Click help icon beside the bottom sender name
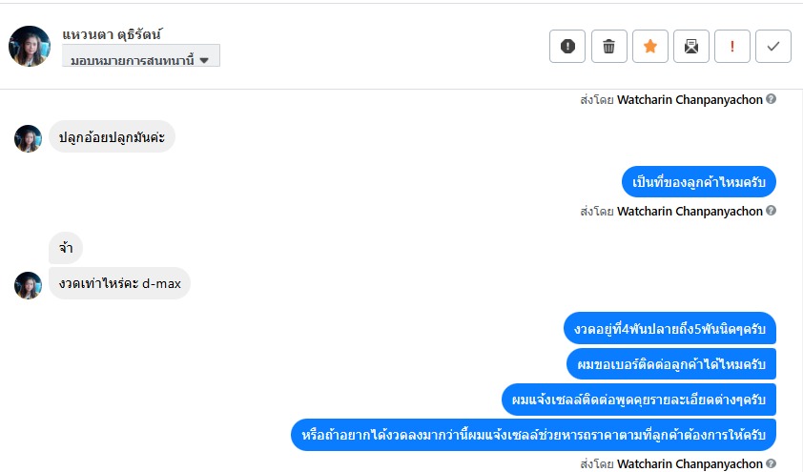Screen dimensions: 803x472 771,464
